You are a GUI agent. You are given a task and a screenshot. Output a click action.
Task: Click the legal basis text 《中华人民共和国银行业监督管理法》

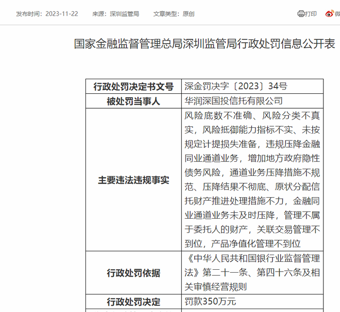(252, 265)
